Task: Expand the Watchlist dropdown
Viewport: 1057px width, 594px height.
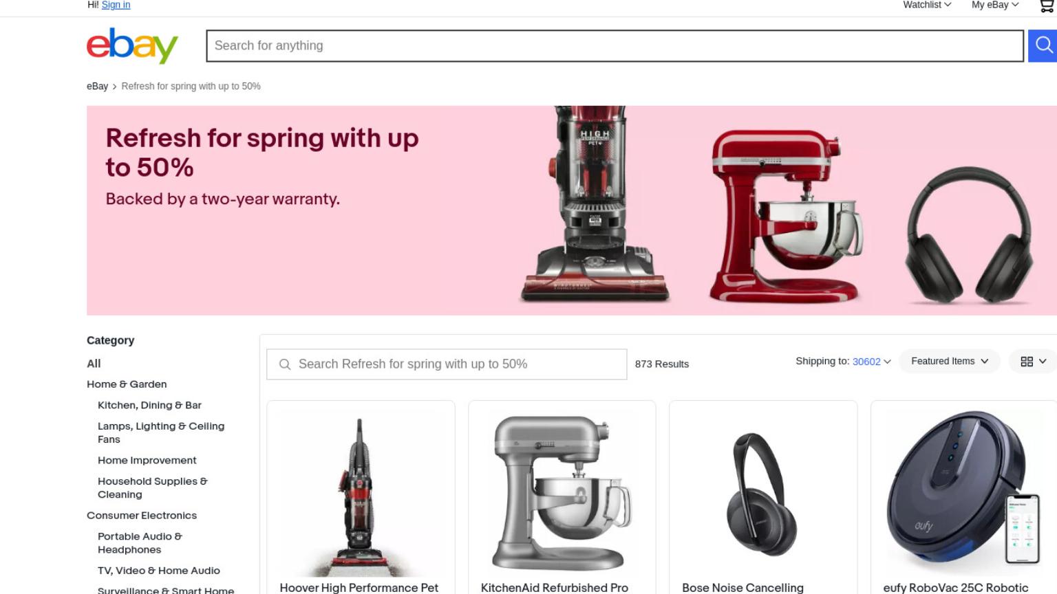Action: [927, 5]
